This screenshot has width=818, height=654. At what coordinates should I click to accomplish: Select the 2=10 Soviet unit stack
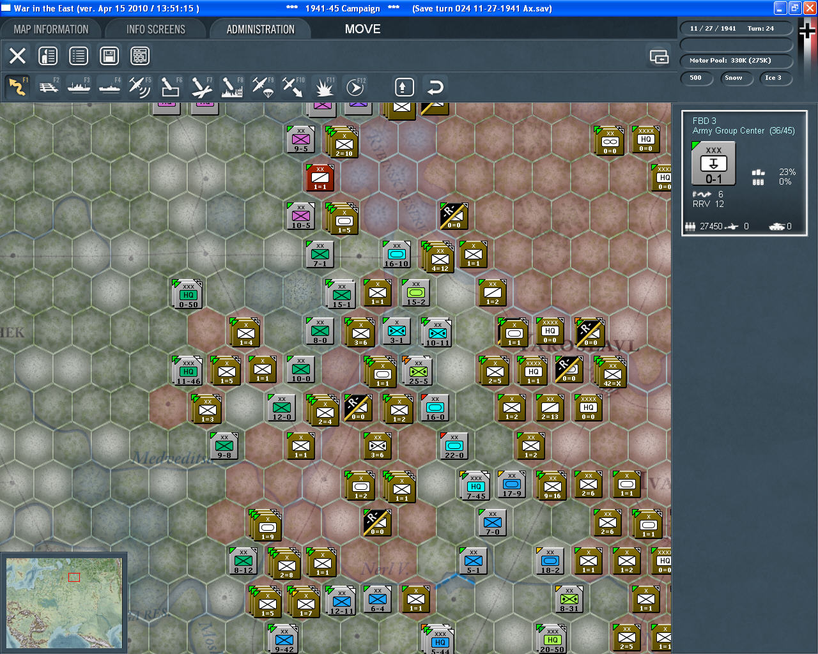(x=343, y=142)
